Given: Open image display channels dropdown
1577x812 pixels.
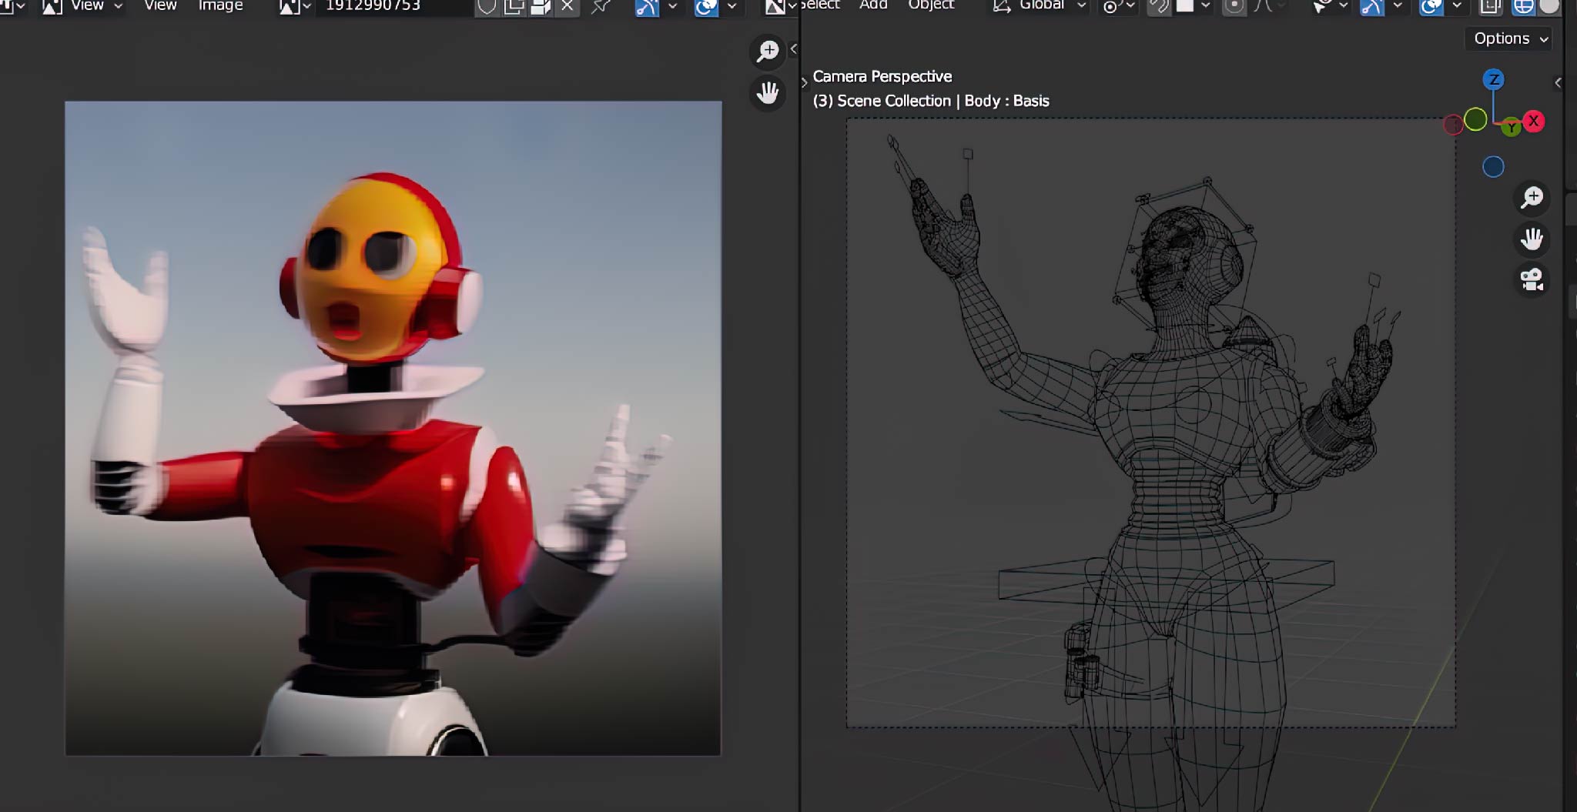Looking at the screenshot, I should pos(780,6).
